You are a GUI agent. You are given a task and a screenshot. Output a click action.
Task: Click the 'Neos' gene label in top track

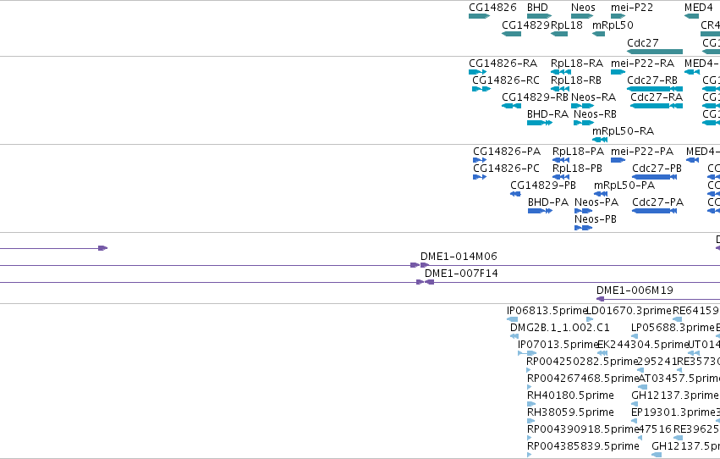click(583, 8)
